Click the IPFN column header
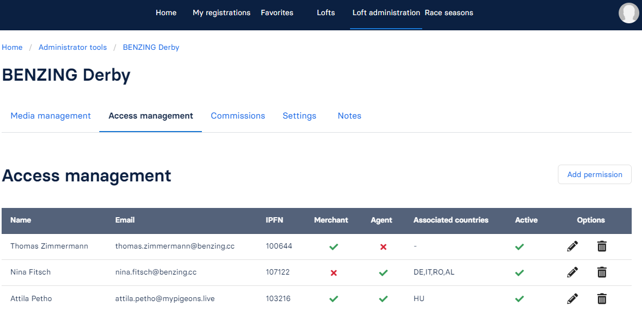Image resolution: width=642 pixels, height=326 pixels. coord(274,220)
